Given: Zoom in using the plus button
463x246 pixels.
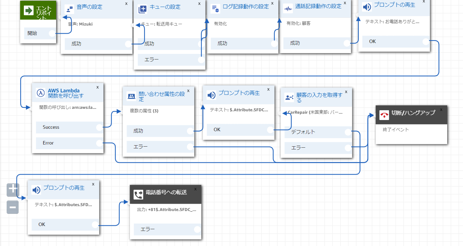Looking at the screenshot, I should (13, 189).
